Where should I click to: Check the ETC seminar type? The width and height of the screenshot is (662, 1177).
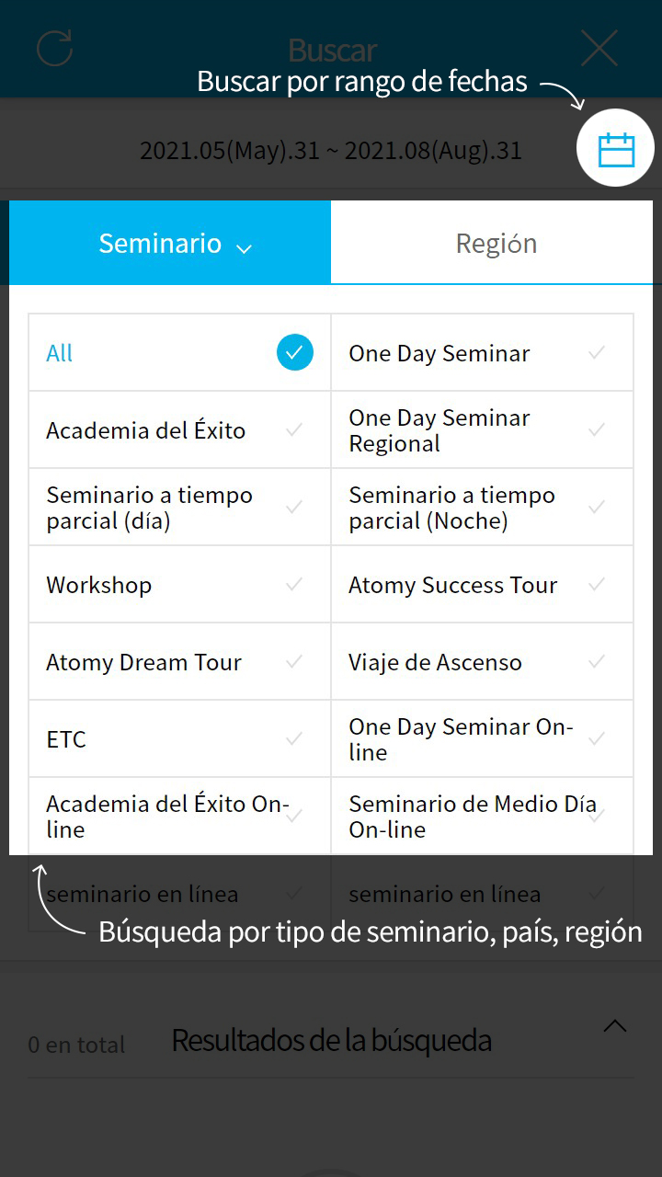click(179, 739)
